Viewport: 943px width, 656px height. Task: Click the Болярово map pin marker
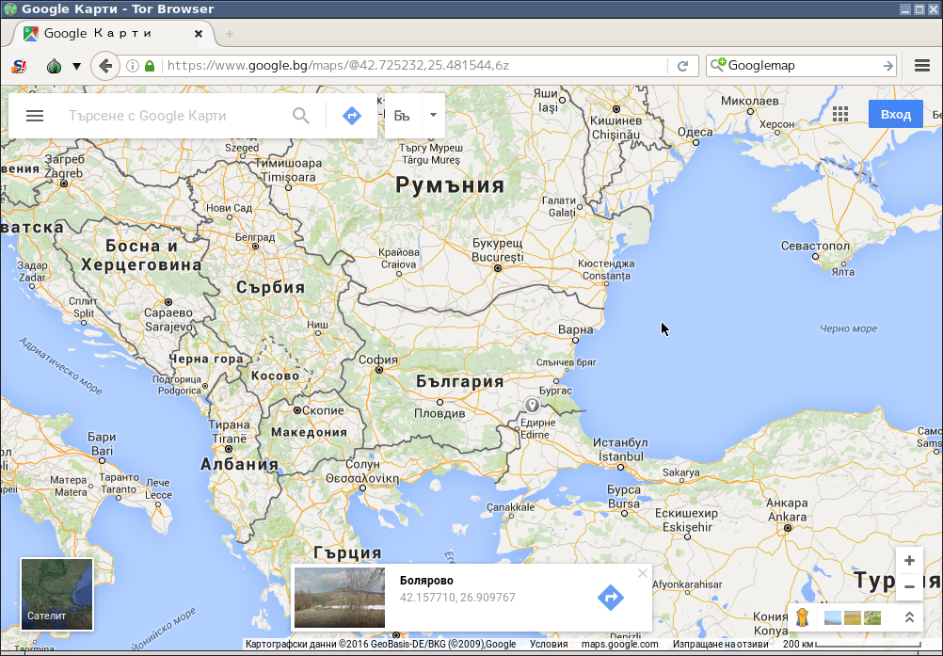point(532,405)
